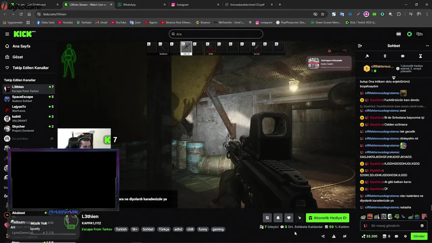The image size is (432, 243).
Task: Click the chat panel scrollbar
Action: coord(431,208)
